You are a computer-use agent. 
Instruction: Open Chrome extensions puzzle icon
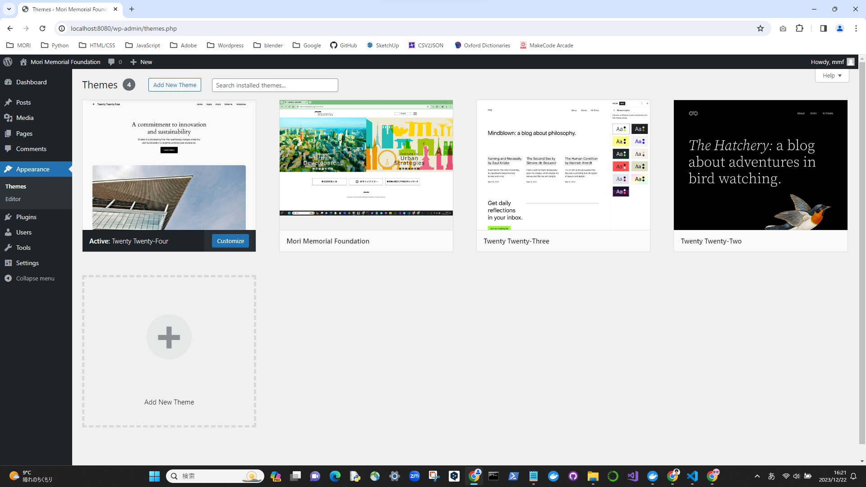click(x=800, y=28)
